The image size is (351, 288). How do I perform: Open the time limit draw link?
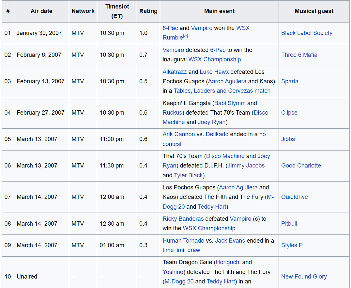181,250
